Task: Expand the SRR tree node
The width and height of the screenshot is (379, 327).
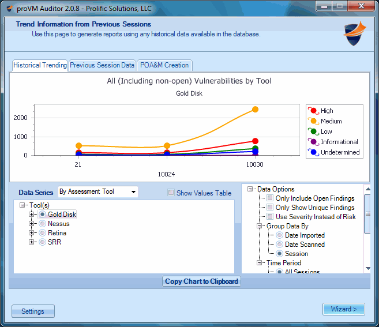Action: pyautogui.click(x=31, y=242)
